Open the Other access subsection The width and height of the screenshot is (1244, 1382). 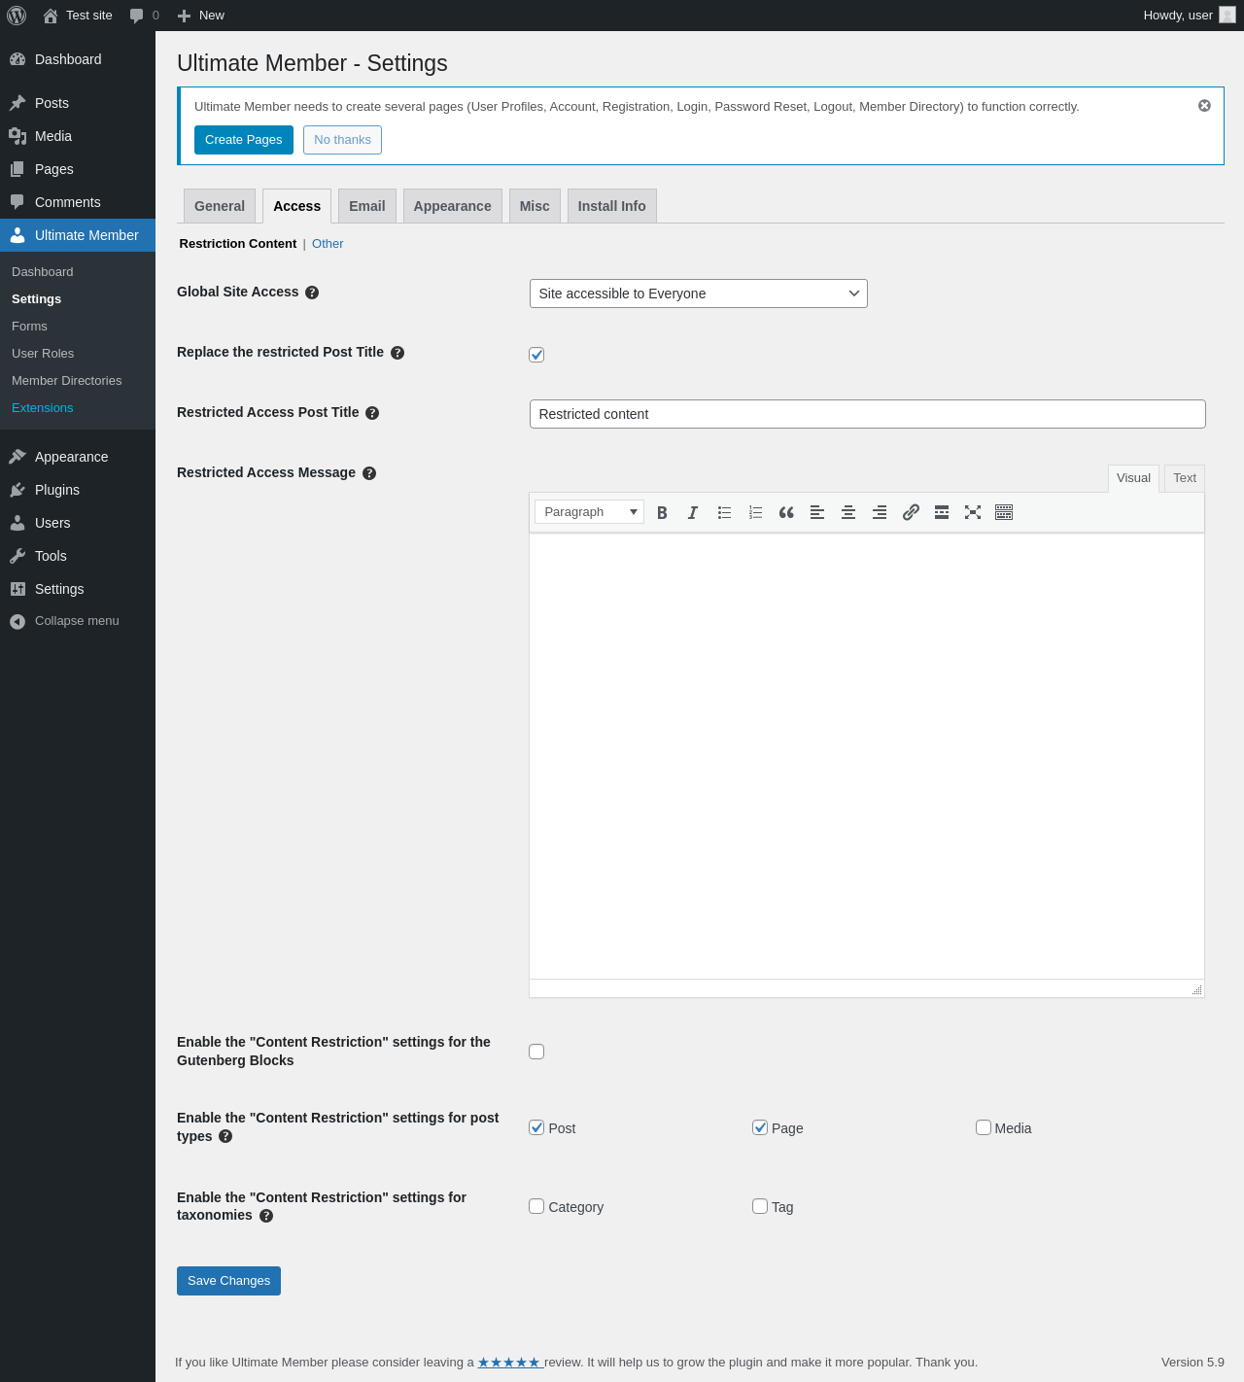point(328,244)
